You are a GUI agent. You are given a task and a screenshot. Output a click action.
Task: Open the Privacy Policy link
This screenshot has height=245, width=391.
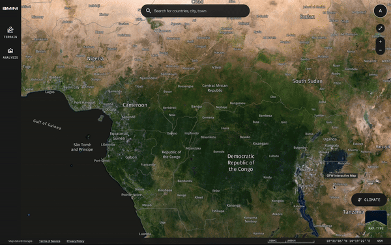click(76, 241)
